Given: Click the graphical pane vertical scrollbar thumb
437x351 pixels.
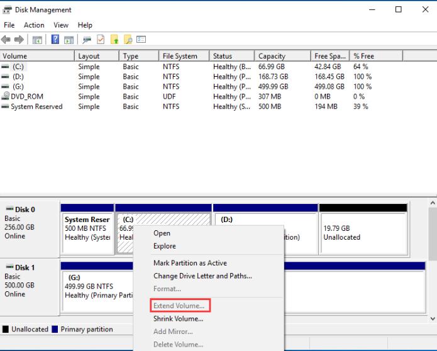Looking at the screenshot, I should point(433,234).
